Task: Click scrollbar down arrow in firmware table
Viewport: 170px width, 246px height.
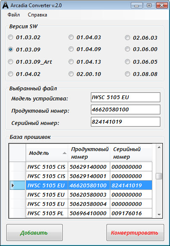Action: (x=159, y=214)
